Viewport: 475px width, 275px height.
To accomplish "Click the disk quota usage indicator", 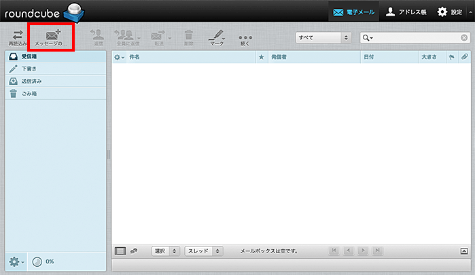I will pos(38,261).
